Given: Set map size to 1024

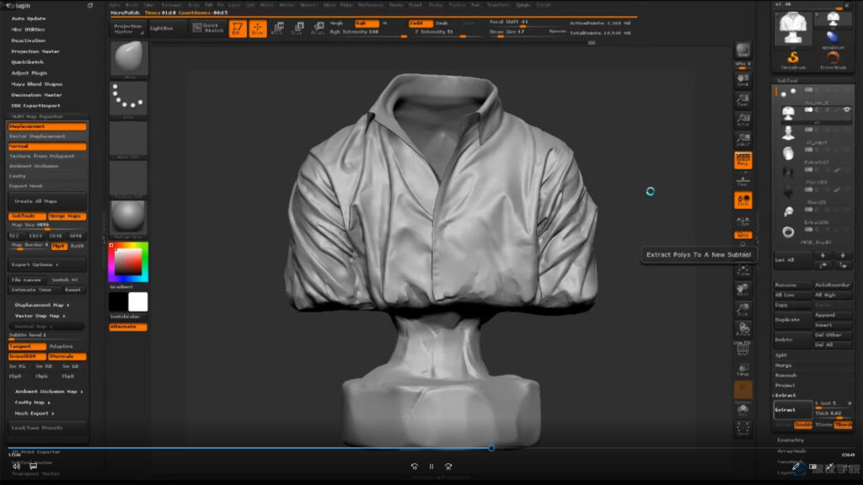Looking at the screenshot, I should tap(35, 236).
